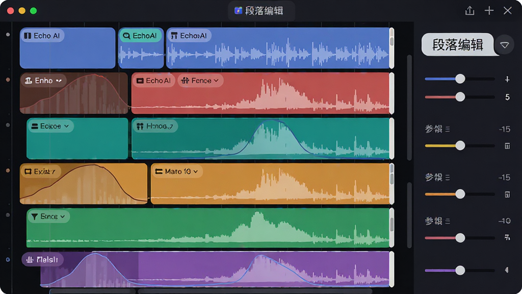Click the share icon in the title bar
Screen dimensions: 522x294
coord(469,11)
